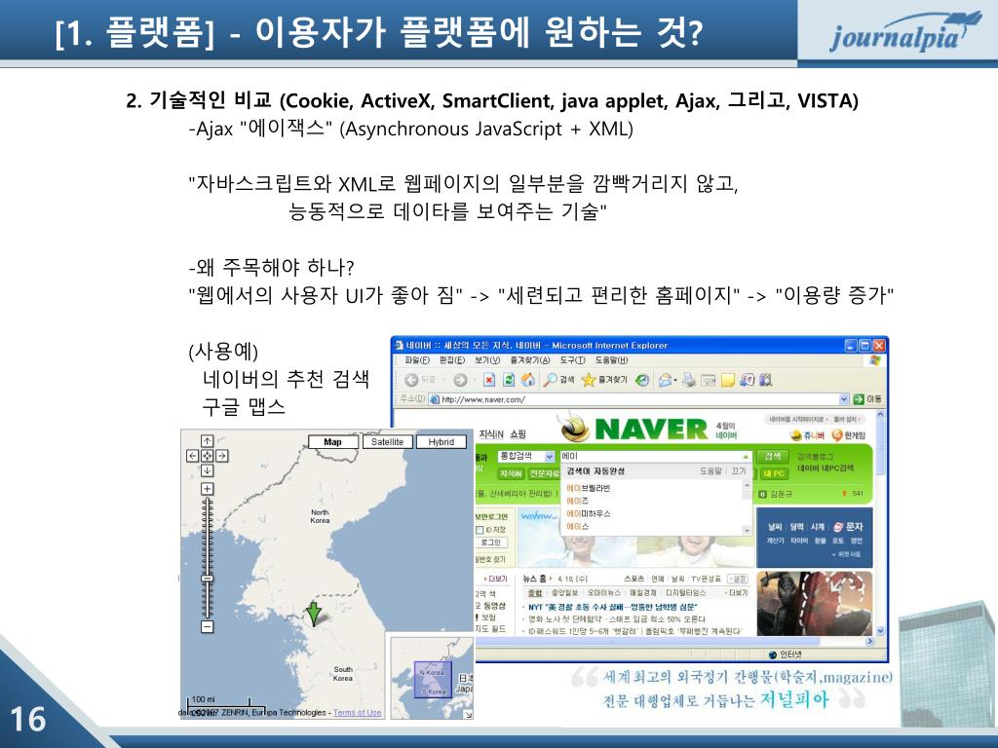The height and width of the screenshot is (748, 998).
Task: Click the Refresh icon in IE toolbar
Action: [x=508, y=380]
